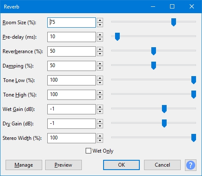Decrease Pre-delay with down arrow
The image size is (202, 176).
click(100, 40)
